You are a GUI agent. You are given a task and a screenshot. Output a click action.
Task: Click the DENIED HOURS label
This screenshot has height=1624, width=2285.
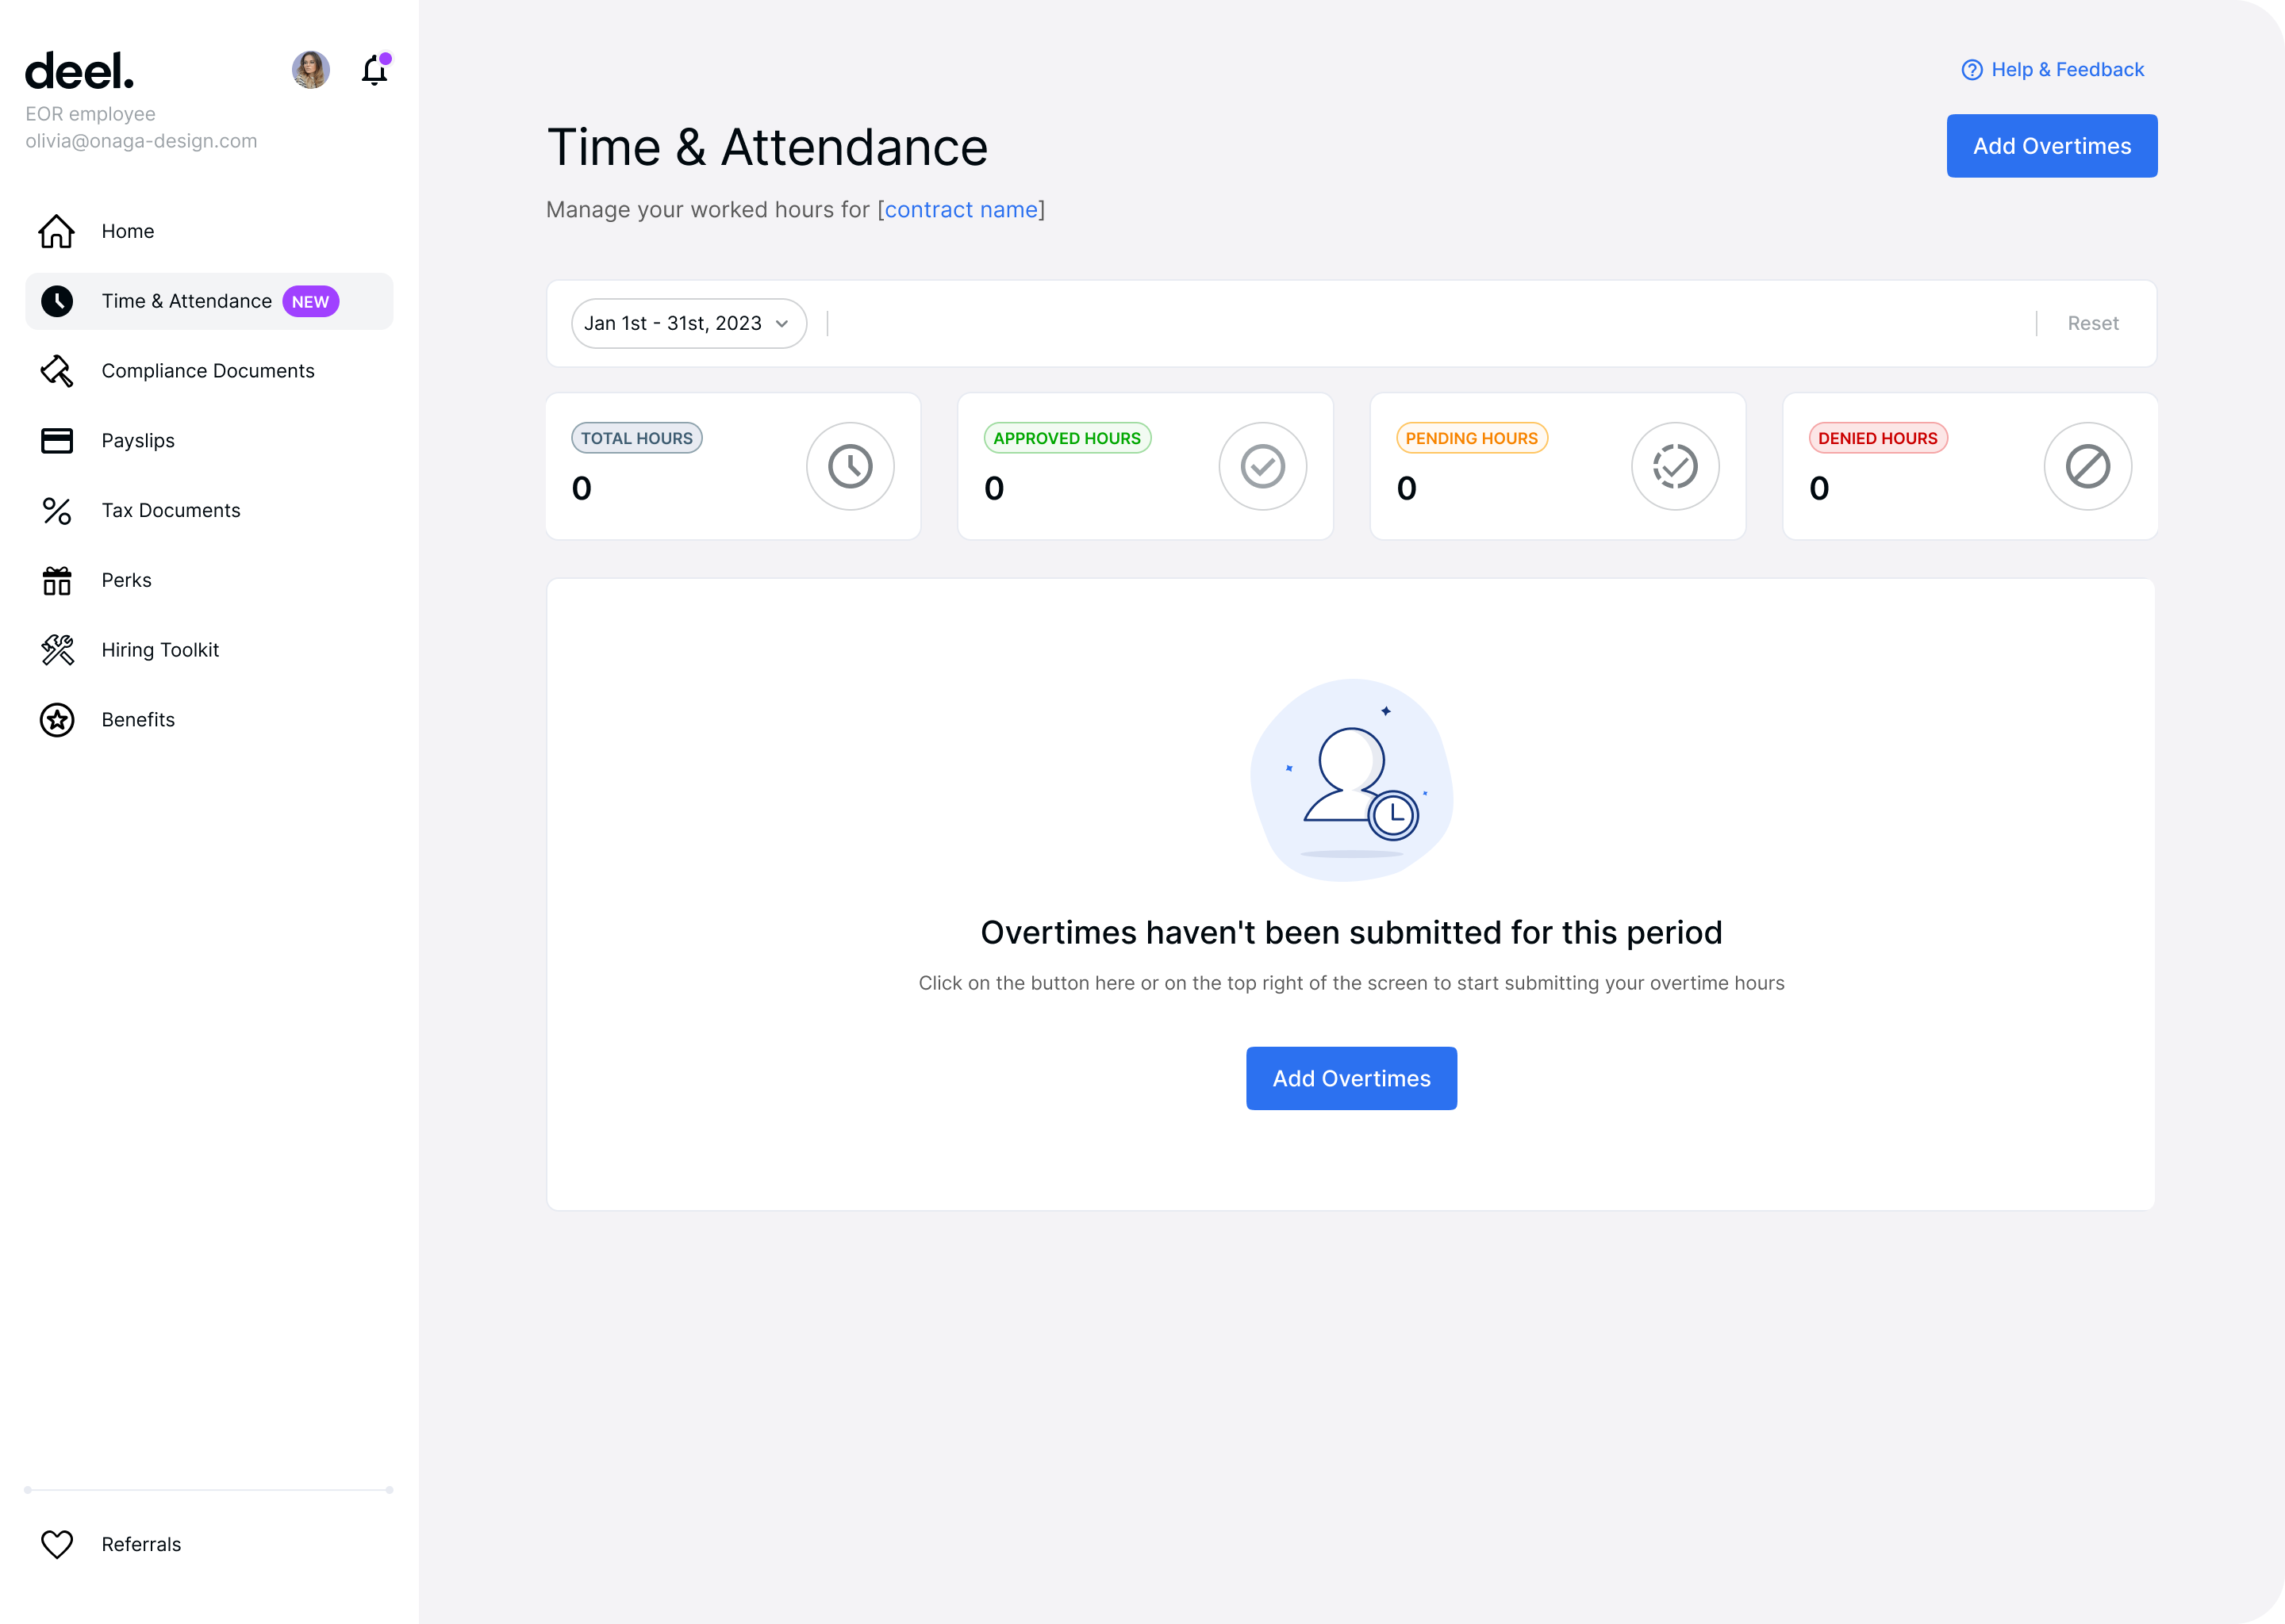[1878, 438]
